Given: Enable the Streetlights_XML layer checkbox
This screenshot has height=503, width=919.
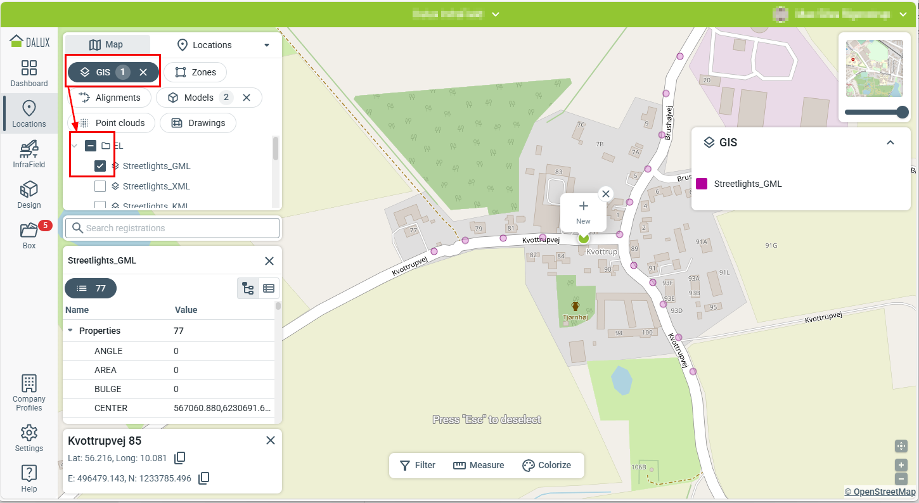Looking at the screenshot, I should click(x=100, y=186).
